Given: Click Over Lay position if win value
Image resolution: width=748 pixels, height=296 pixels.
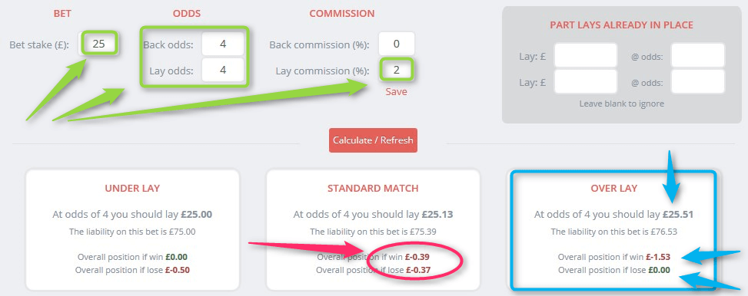Looking at the screenshot, I should click(x=658, y=257).
